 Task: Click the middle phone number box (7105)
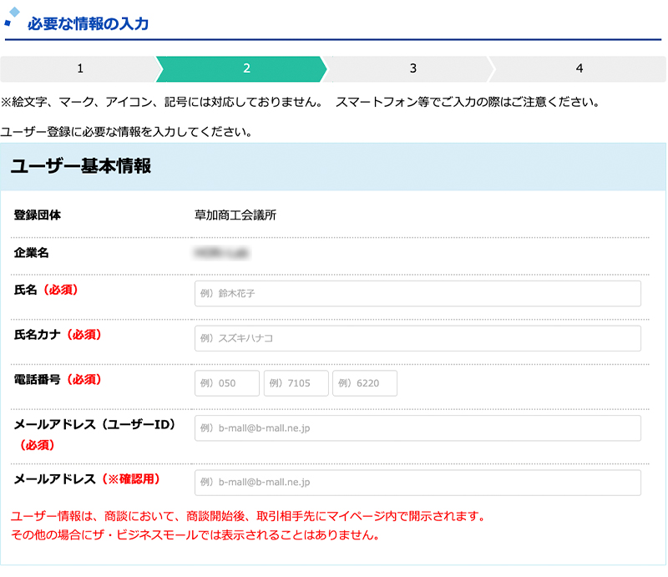click(x=296, y=383)
